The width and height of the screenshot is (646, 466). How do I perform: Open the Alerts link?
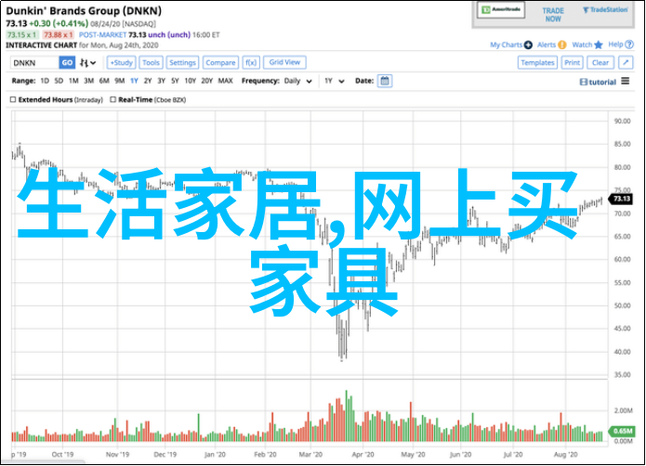547,45
